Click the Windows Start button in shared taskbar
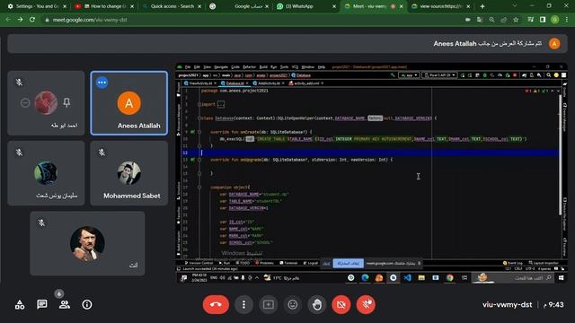The width and height of the screenshot is (575, 323). pos(561,278)
